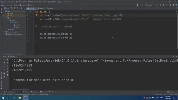Open the Terminal tool window
Viewport: 178px width, 100px height.
(43, 92)
